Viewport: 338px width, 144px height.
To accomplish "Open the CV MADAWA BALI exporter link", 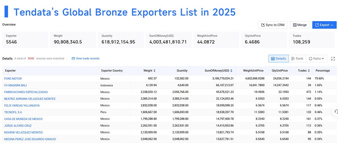I will point(16,85).
